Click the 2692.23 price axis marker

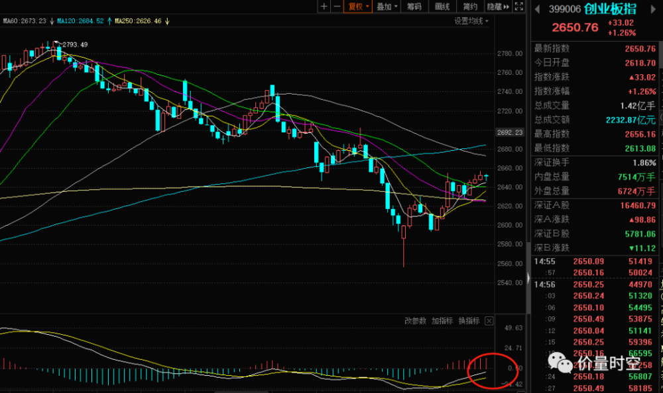pyautogui.click(x=509, y=132)
